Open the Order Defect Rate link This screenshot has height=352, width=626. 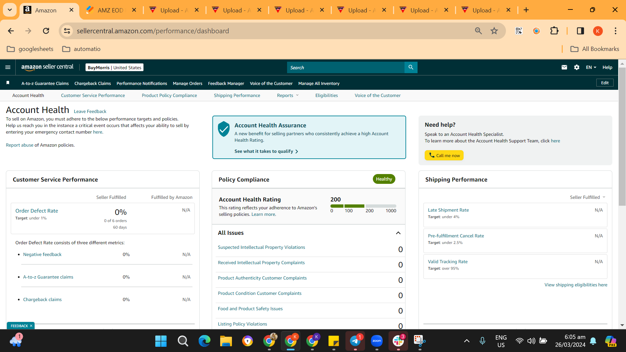pos(37,211)
